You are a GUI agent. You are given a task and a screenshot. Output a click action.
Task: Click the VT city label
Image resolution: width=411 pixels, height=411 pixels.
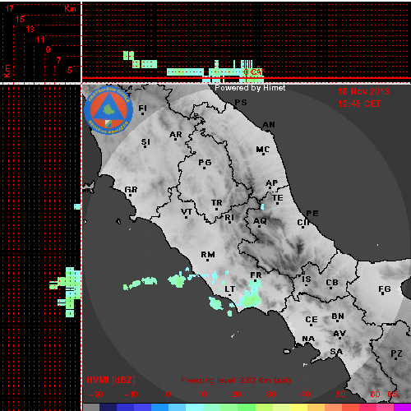[187, 212]
